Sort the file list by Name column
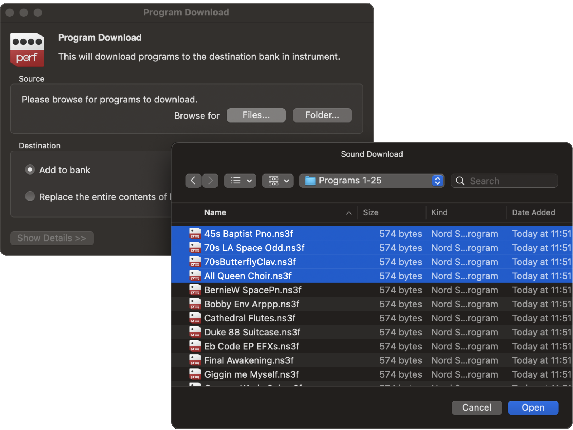 coord(215,212)
